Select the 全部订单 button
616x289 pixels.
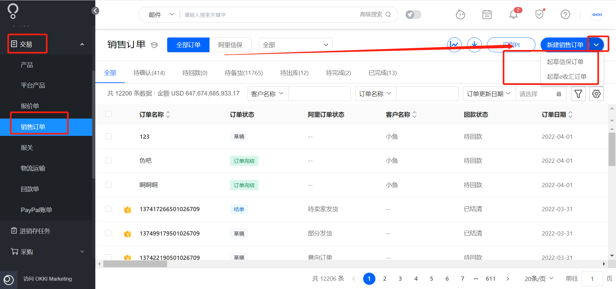click(x=188, y=45)
